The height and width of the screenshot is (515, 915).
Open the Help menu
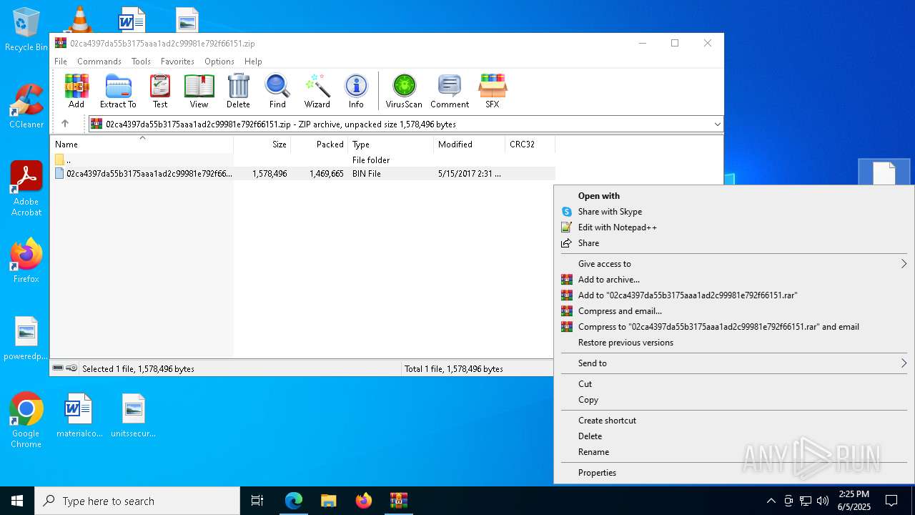253,62
